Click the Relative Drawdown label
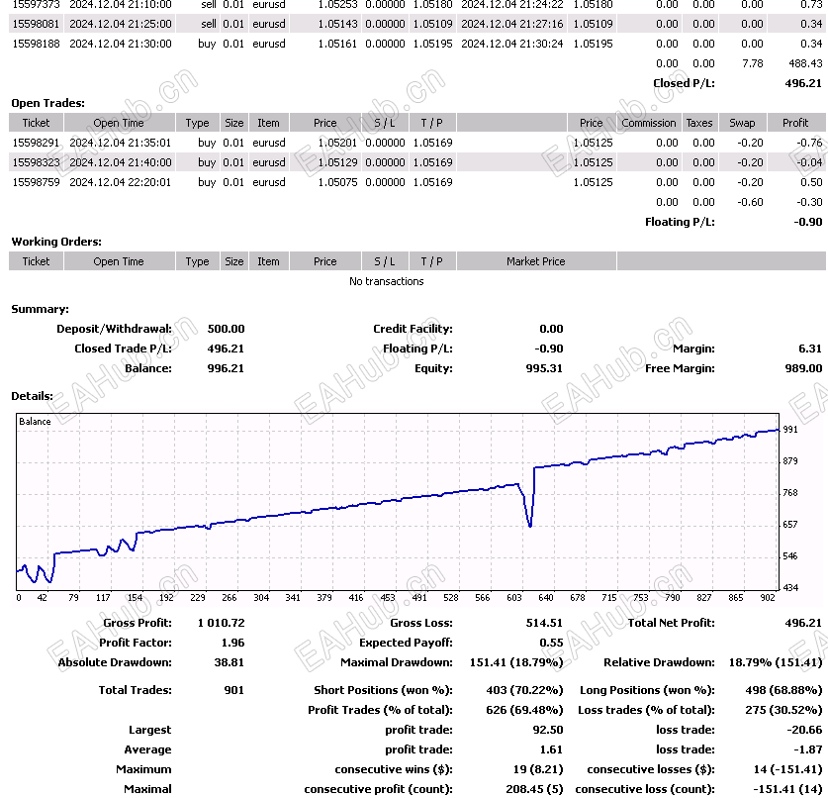This screenshot has height=798, width=828. pos(659,662)
